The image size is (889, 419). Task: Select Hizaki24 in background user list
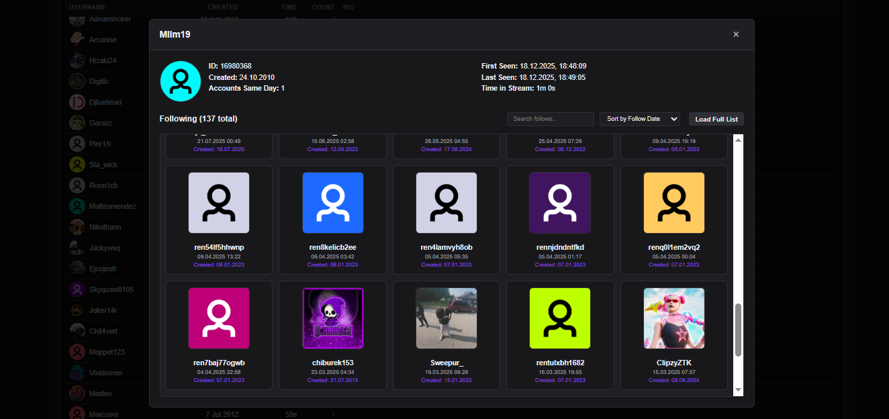pyautogui.click(x=103, y=60)
